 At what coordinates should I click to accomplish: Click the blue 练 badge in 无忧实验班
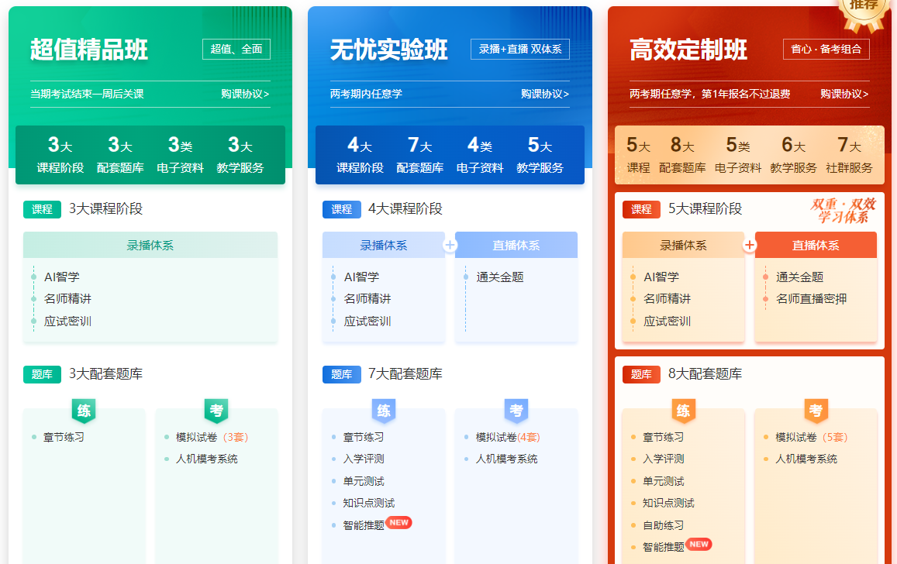point(384,411)
